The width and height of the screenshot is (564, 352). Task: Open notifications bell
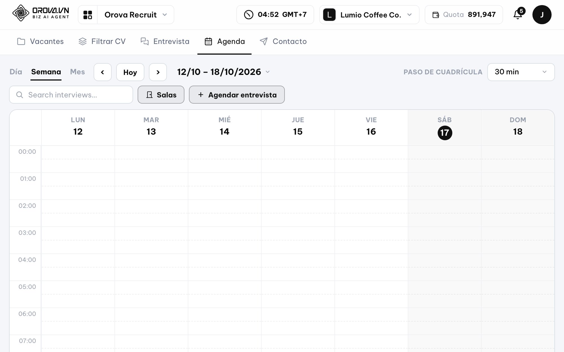pos(518,14)
